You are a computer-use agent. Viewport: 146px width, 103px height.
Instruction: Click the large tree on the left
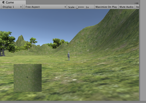pos(6,44)
